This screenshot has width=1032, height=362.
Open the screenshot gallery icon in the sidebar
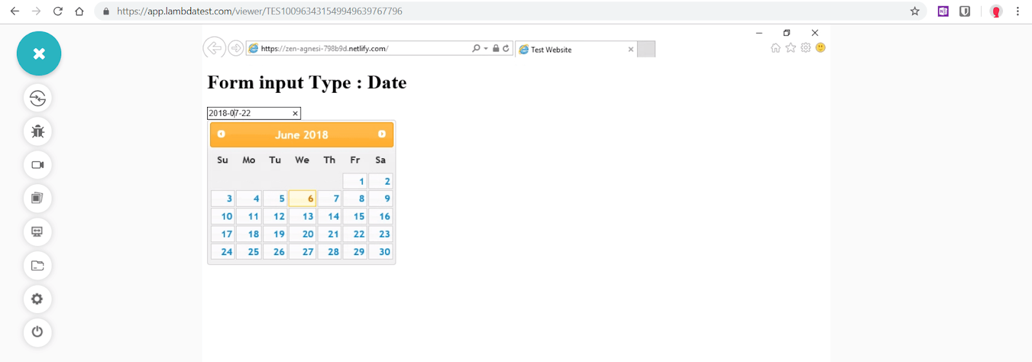tap(37, 198)
